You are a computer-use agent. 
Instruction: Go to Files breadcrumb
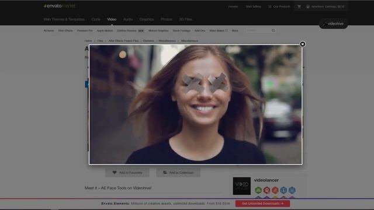point(100,41)
